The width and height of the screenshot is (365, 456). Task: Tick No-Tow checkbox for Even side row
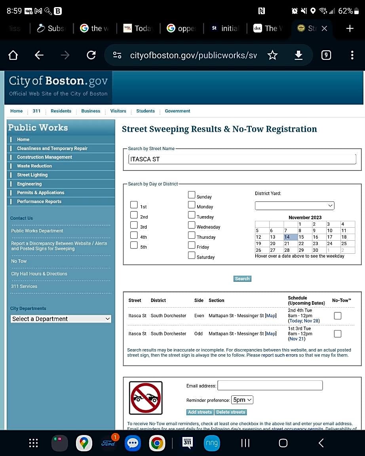coord(338,315)
